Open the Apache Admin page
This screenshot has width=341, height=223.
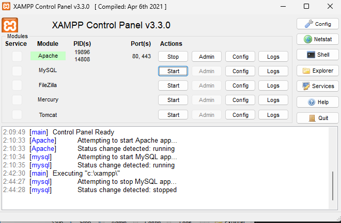click(206, 57)
